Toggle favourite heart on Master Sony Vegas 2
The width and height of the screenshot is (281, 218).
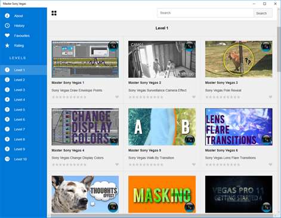194,97
